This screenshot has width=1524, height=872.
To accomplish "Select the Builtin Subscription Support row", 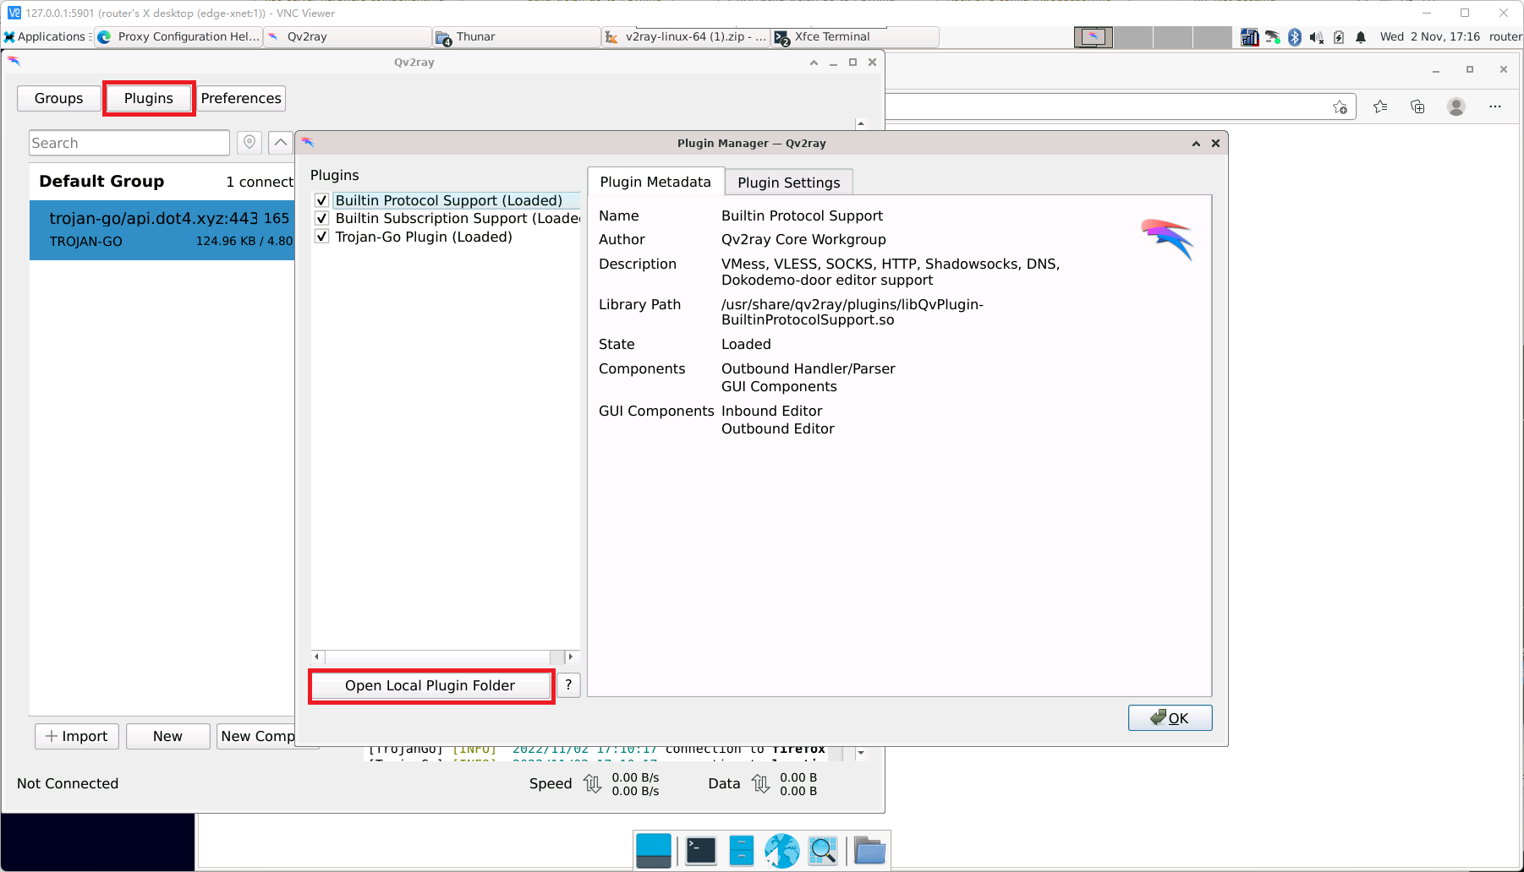I will (457, 218).
